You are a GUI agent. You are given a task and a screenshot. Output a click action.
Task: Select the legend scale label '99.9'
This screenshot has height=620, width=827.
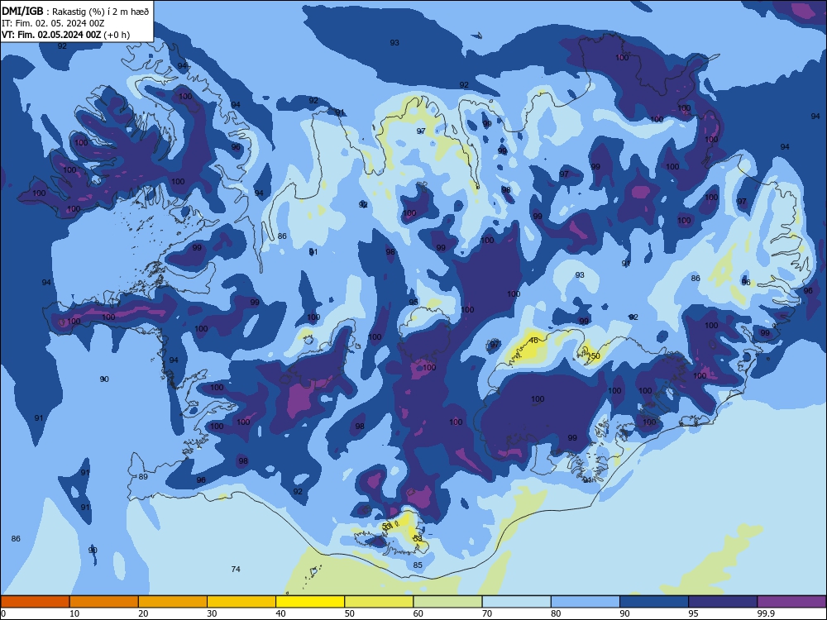point(766,613)
